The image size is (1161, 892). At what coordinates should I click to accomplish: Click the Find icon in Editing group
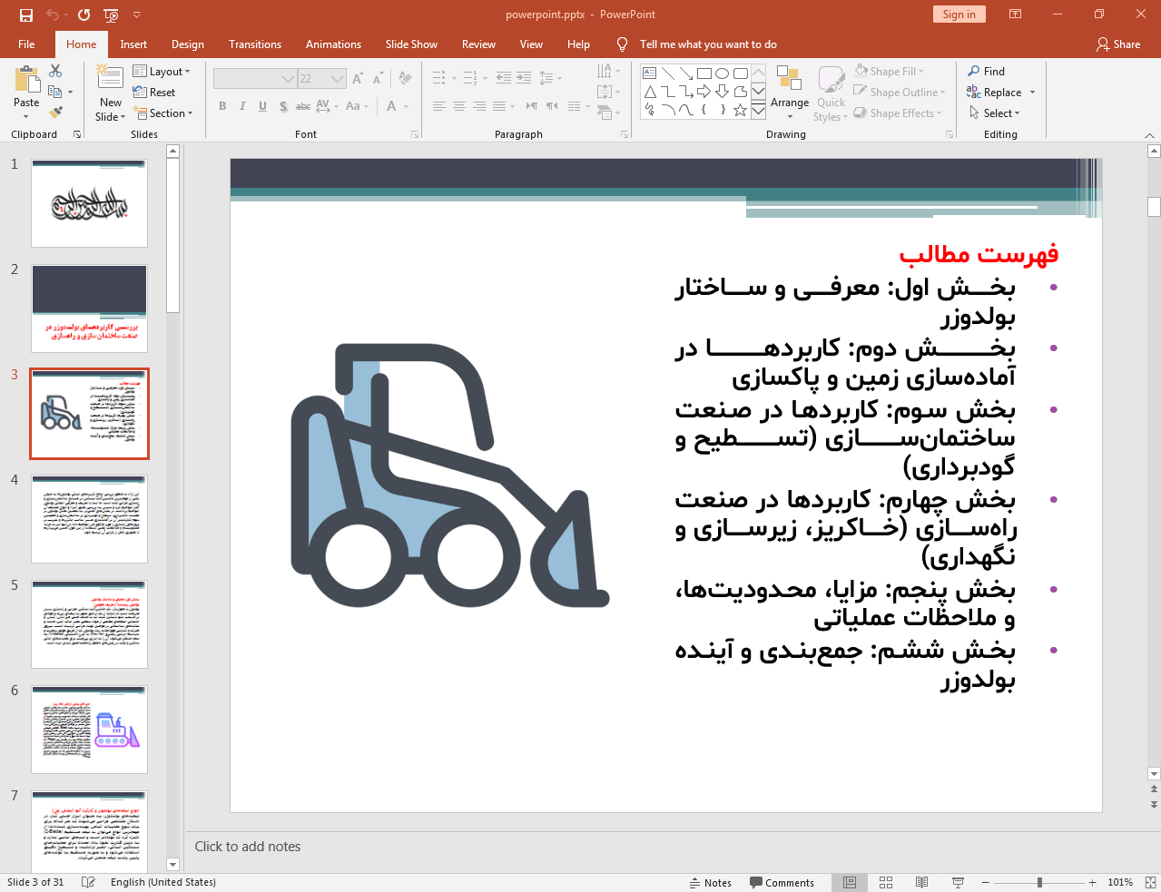[974, 71]
